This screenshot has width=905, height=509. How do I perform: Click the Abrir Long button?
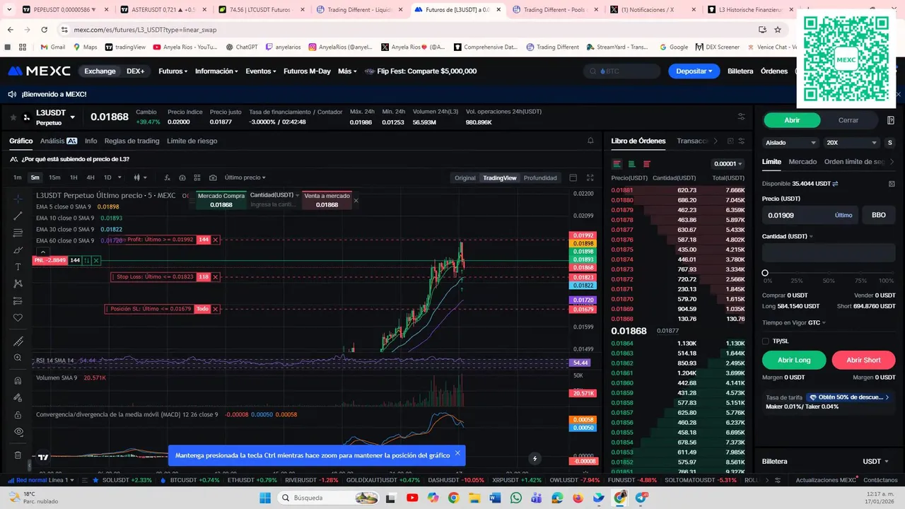[794, 360]
